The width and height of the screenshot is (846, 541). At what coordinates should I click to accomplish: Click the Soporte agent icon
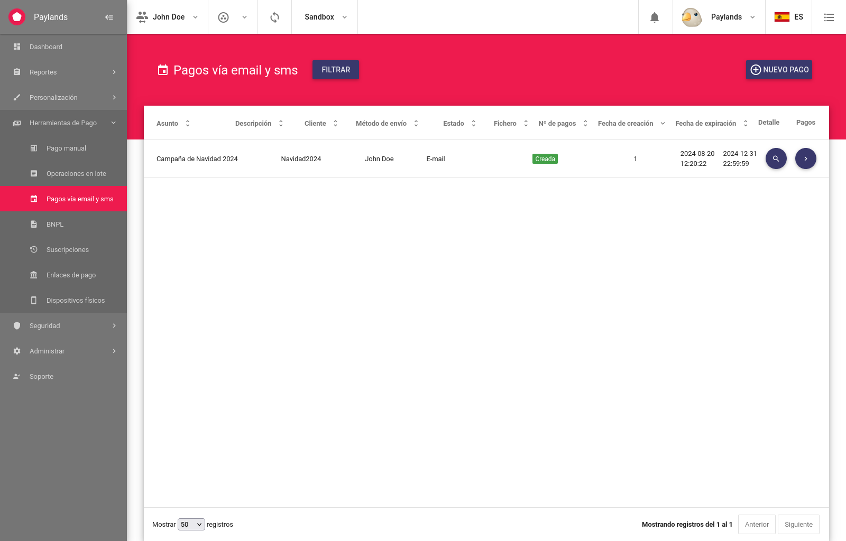click(x=17, y=376)
